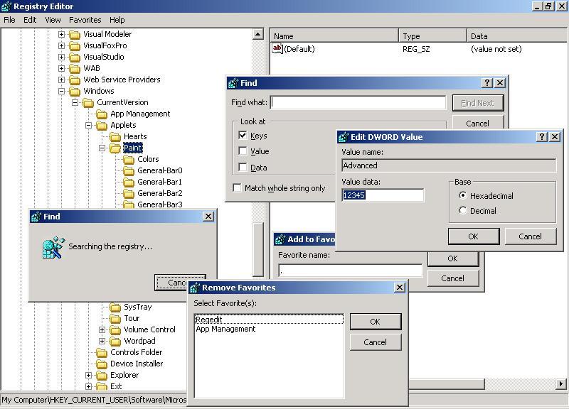Click the Device Installer folder icon

(x=102, y=364)
